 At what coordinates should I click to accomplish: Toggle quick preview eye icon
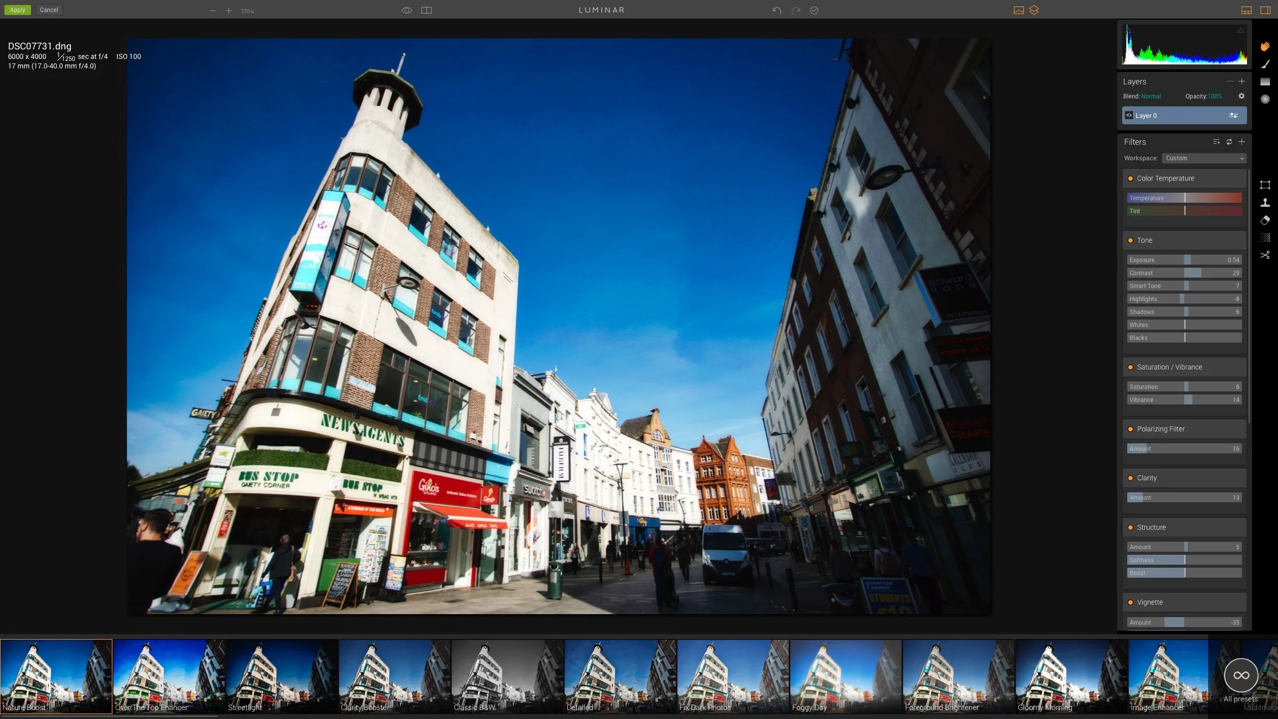click(407, 10)
